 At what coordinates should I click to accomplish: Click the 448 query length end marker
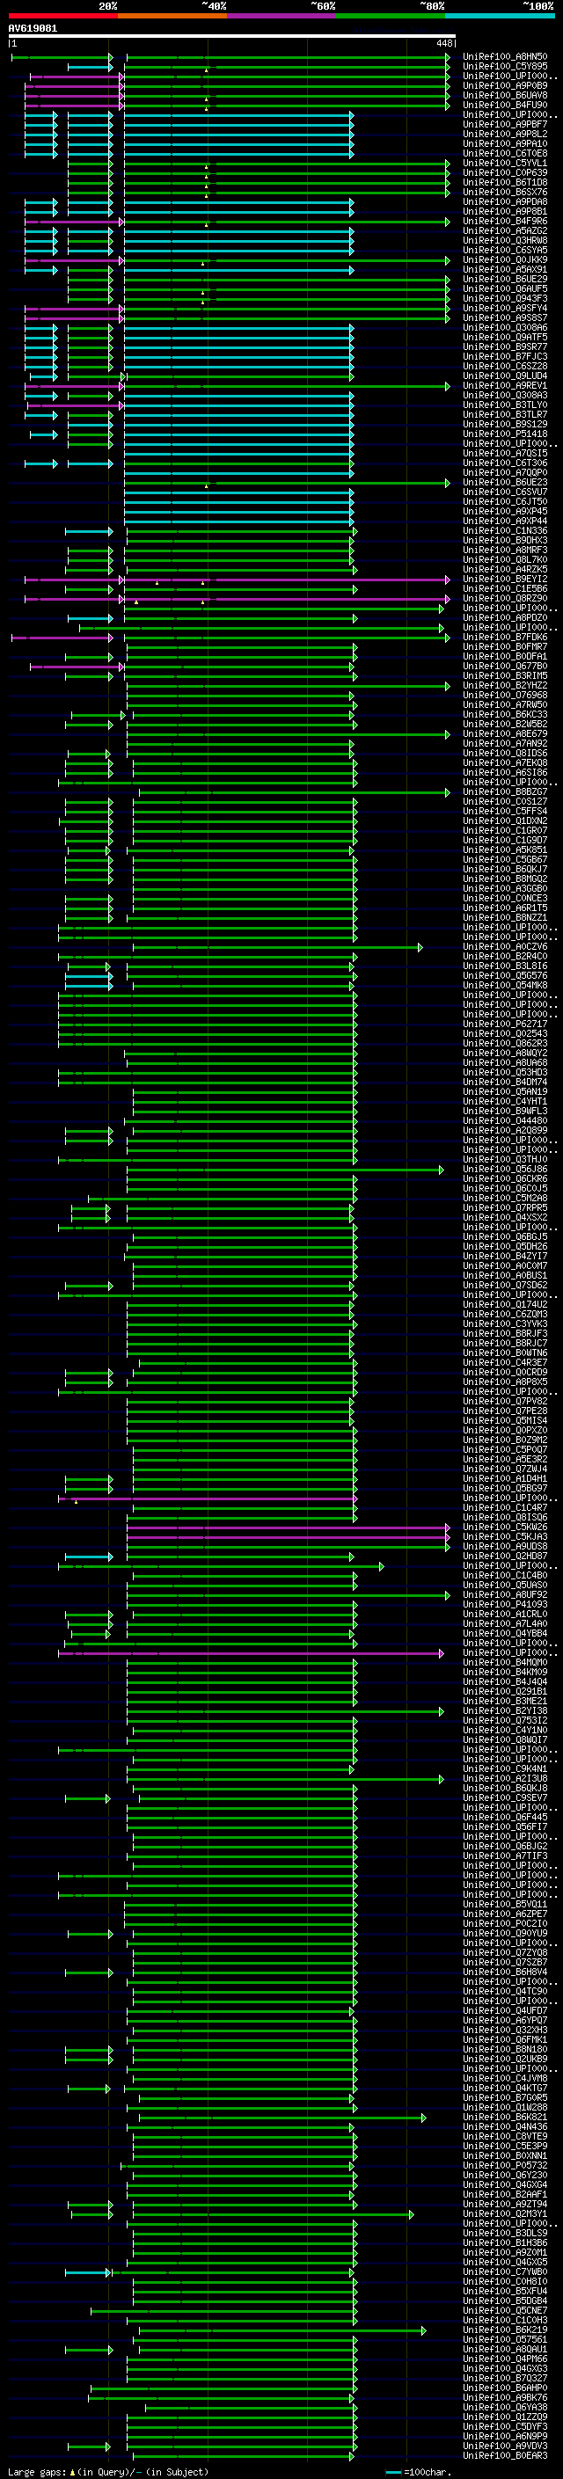pos(443,43)
